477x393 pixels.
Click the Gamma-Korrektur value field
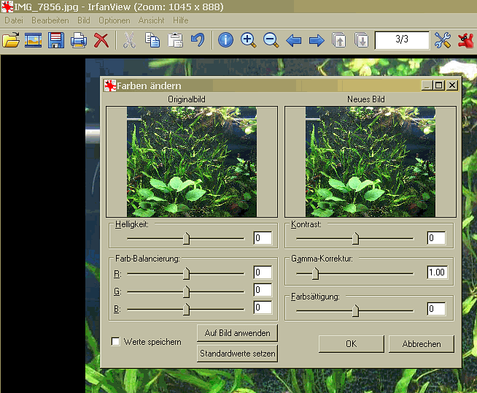[436, 272]
